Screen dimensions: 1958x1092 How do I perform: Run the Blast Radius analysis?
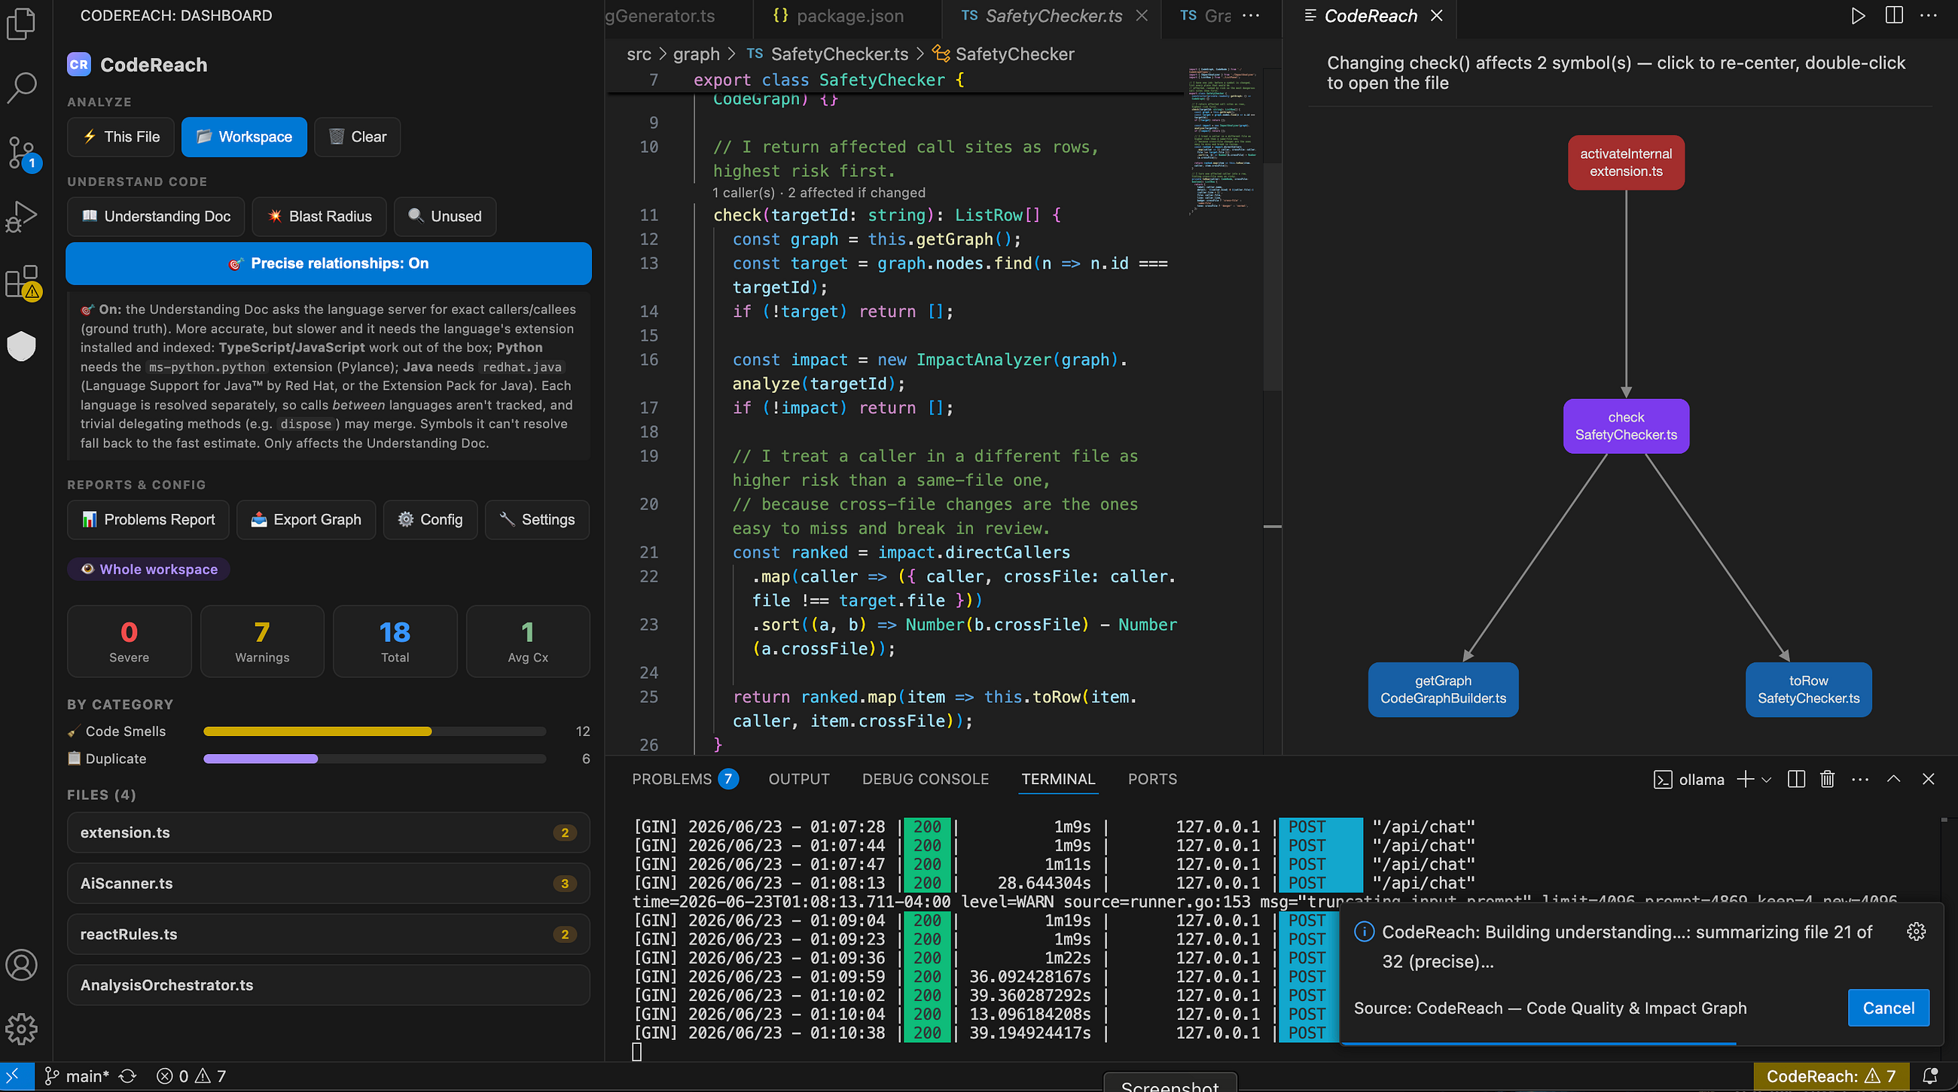tap(319, 217)
